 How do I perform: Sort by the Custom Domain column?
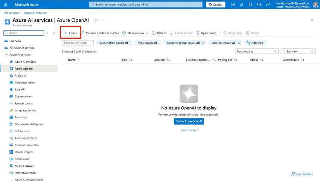pos(201,60)
